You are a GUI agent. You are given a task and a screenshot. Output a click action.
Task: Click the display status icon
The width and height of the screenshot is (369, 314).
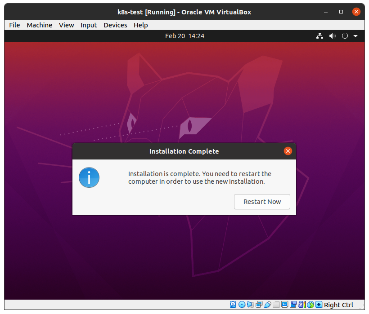[284, 305]
